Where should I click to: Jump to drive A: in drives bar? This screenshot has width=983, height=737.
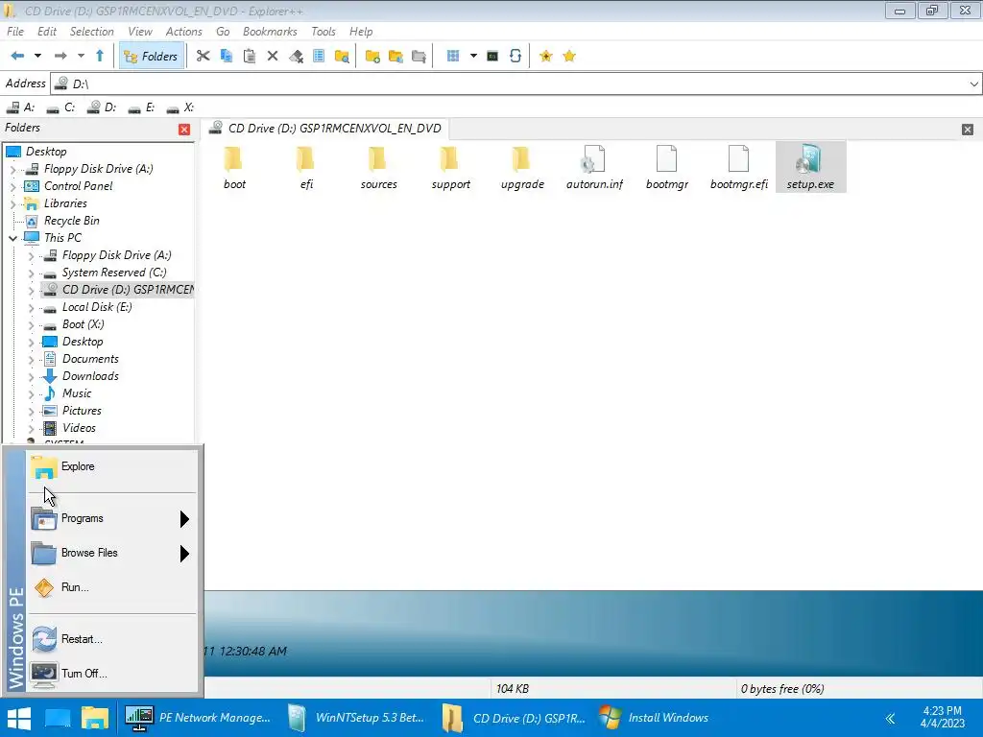click(21, 107)
